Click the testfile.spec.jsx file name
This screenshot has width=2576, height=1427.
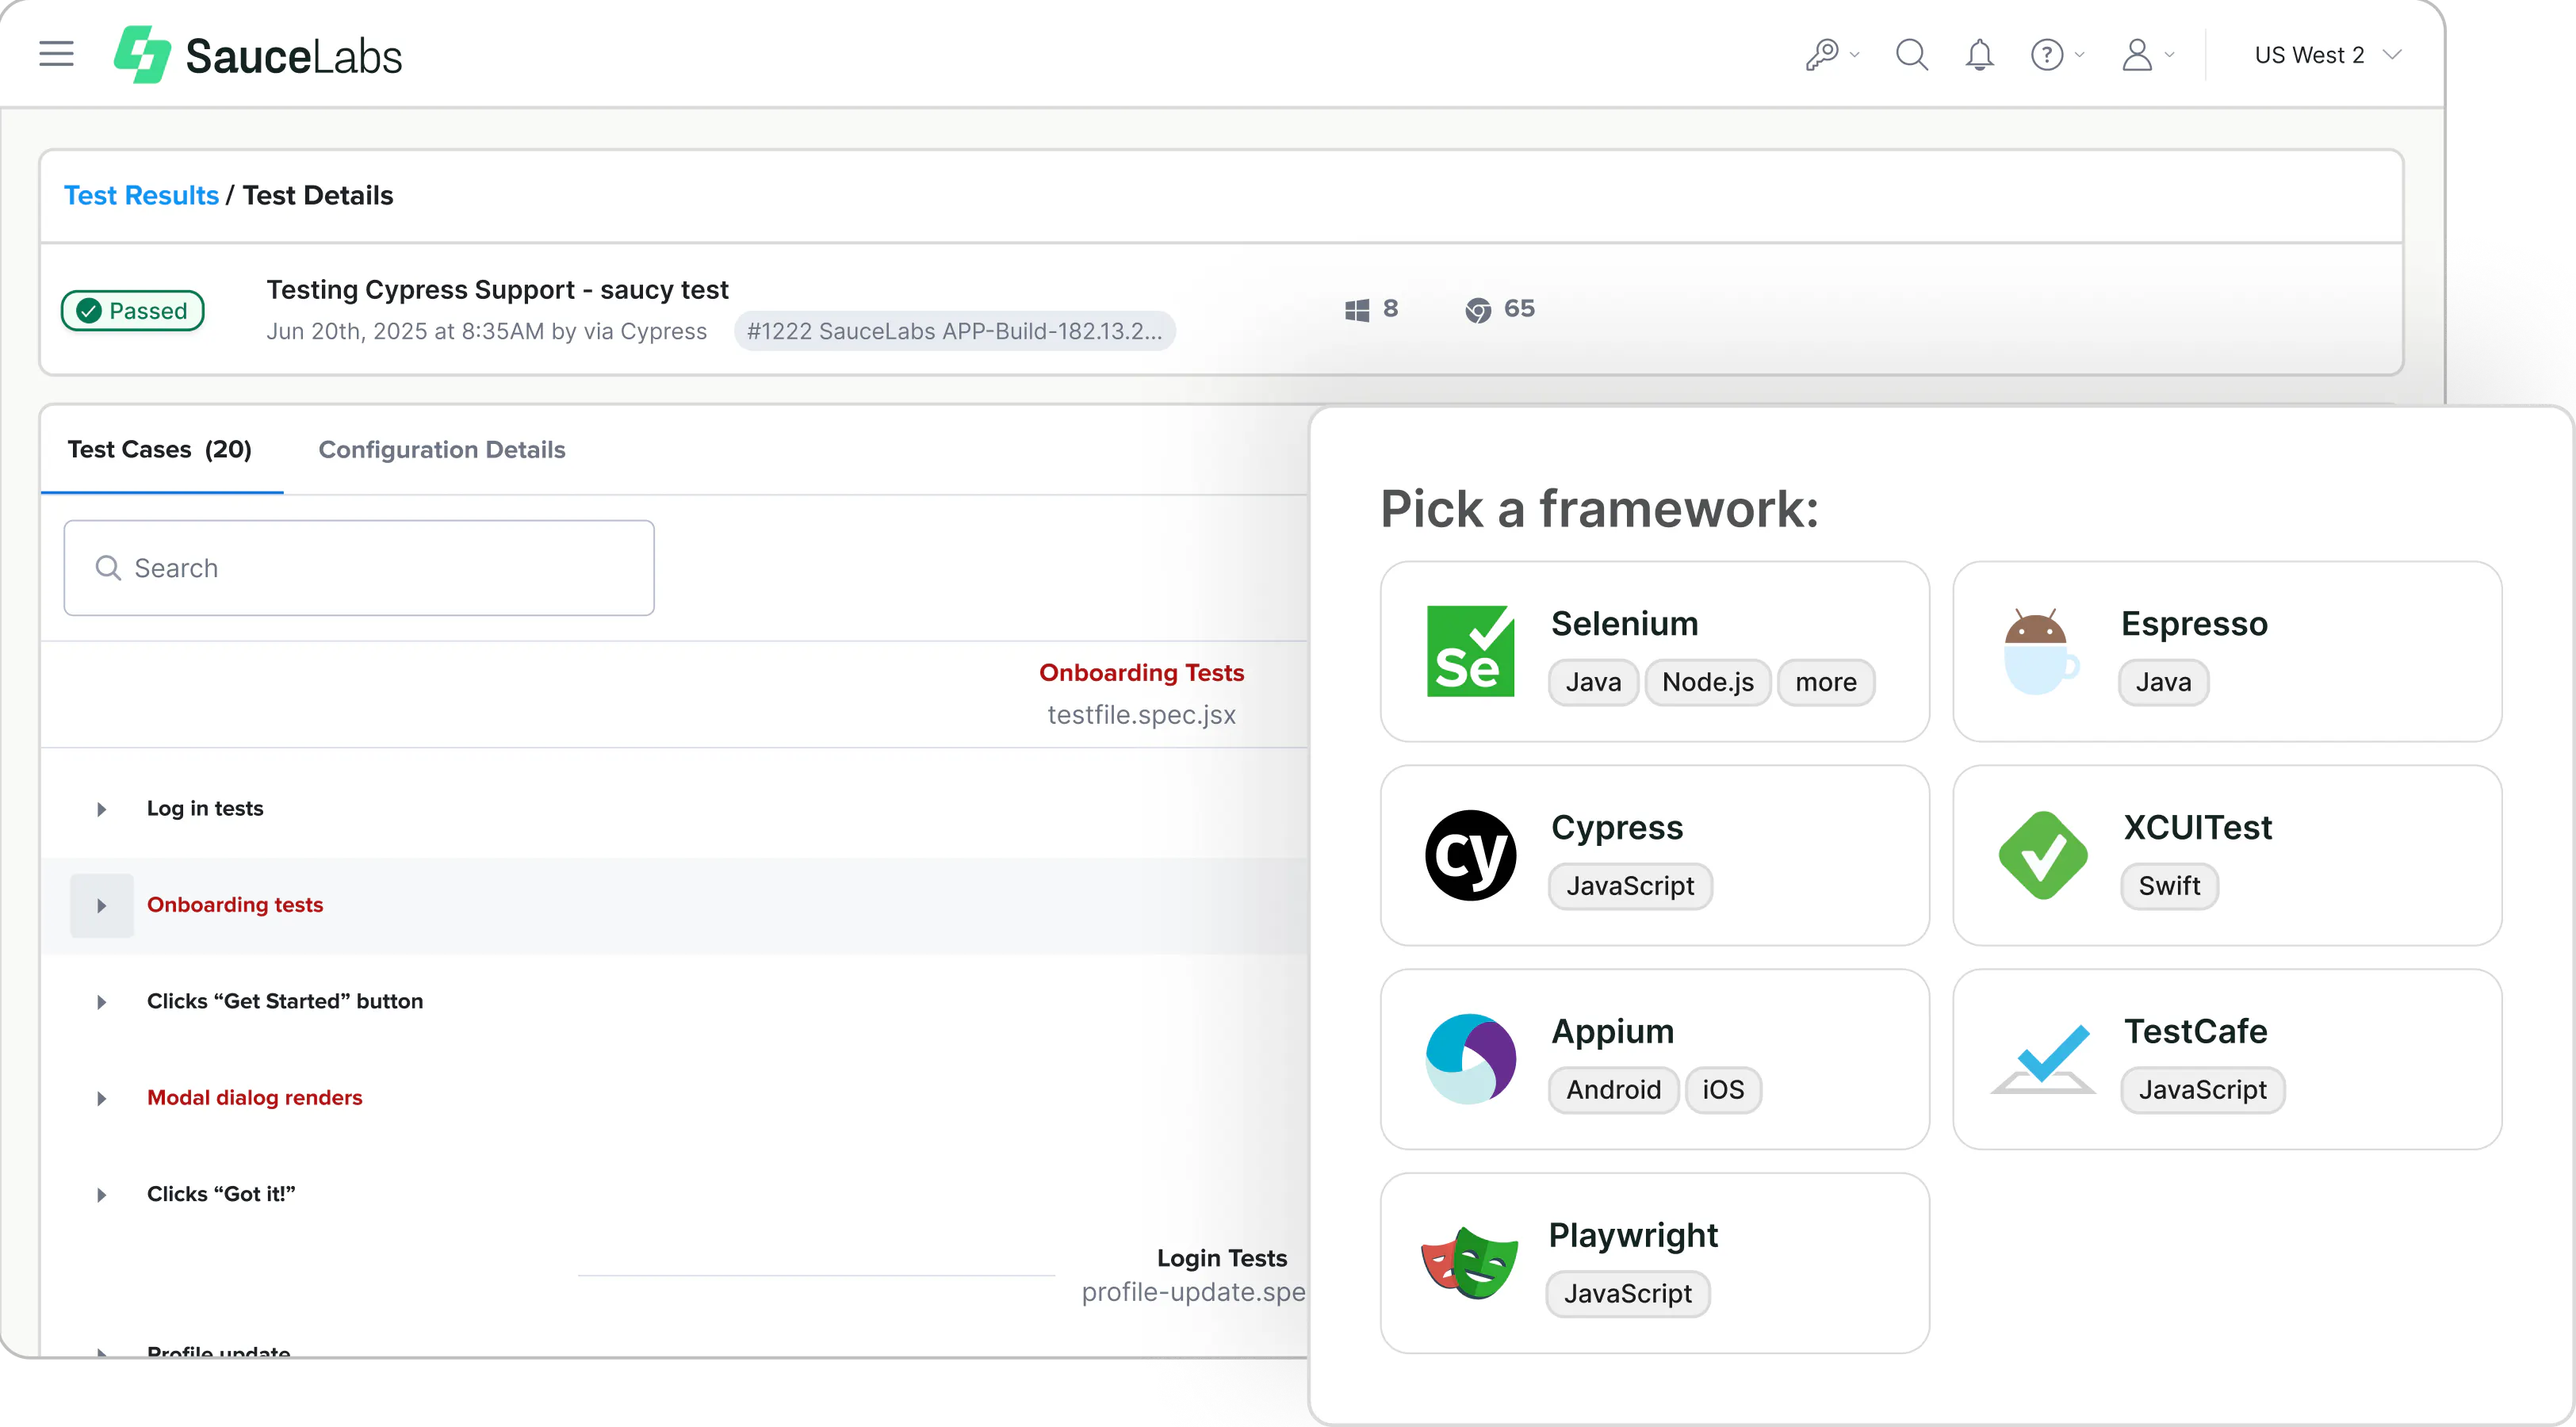(1142, 715)
